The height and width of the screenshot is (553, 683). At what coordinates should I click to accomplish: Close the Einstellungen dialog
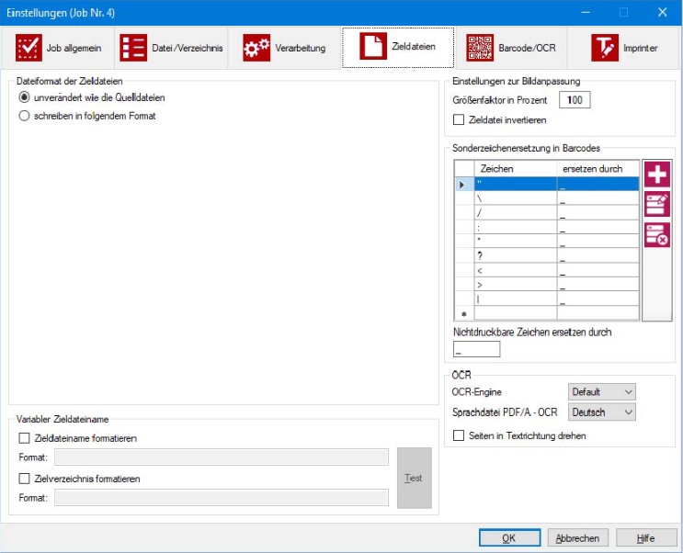[x=663, y=12]
